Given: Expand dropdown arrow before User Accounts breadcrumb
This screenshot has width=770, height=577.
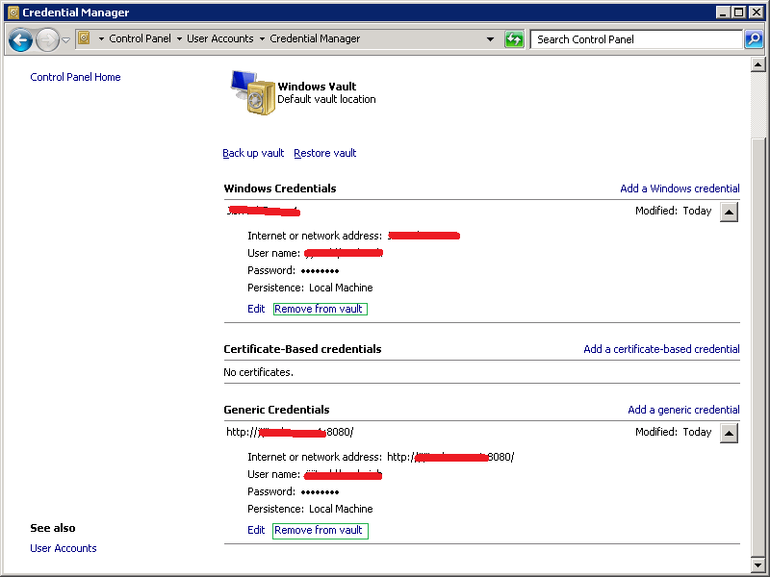Looking at the screenshot, I should tap(179, 38).
